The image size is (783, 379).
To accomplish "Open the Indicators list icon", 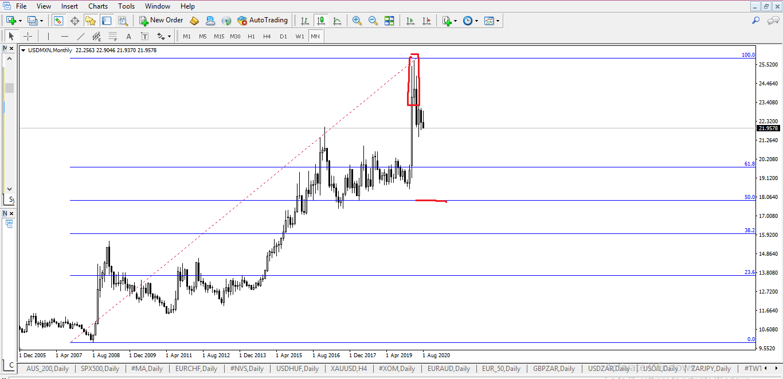I will point(447,21).
